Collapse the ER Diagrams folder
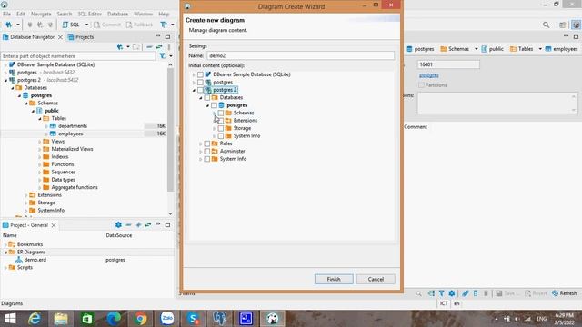The width and height of the screenshot is (582, 327). [5, 253]
